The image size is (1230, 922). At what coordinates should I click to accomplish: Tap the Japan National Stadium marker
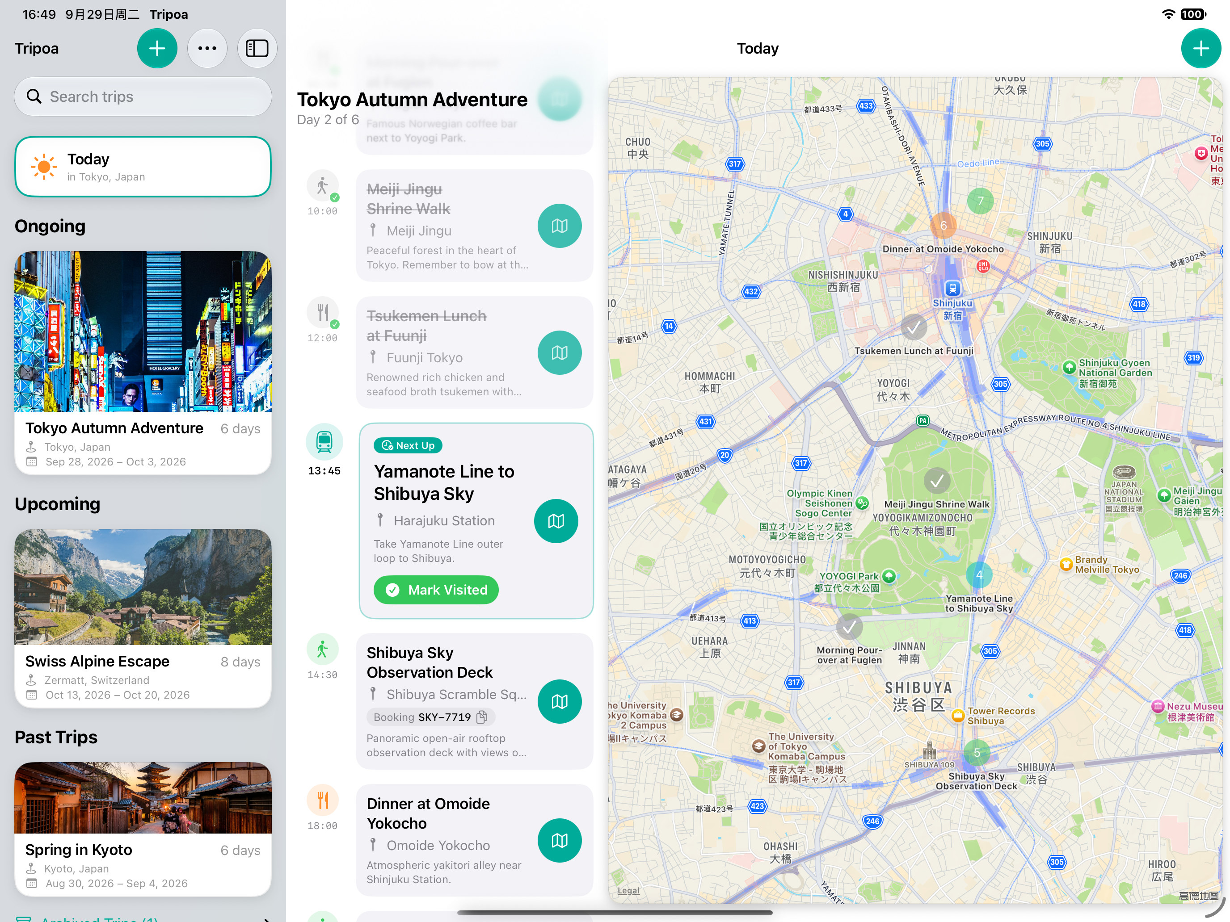1124,473
